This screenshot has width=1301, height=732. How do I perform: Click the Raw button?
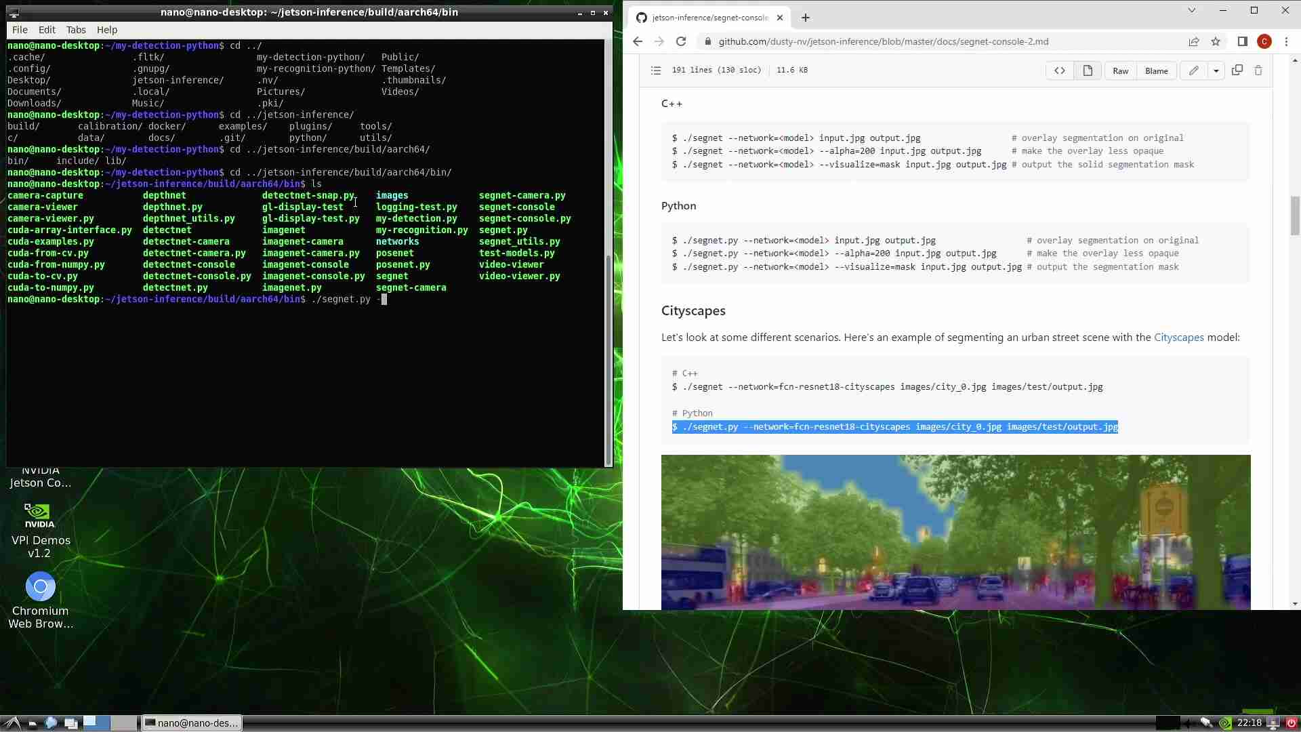pyautogui.click(x=1120, y=70)
